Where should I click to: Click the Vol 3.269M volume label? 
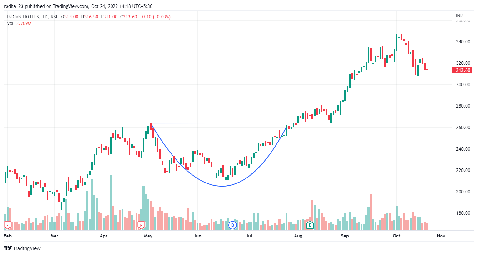tap(19, 23)
